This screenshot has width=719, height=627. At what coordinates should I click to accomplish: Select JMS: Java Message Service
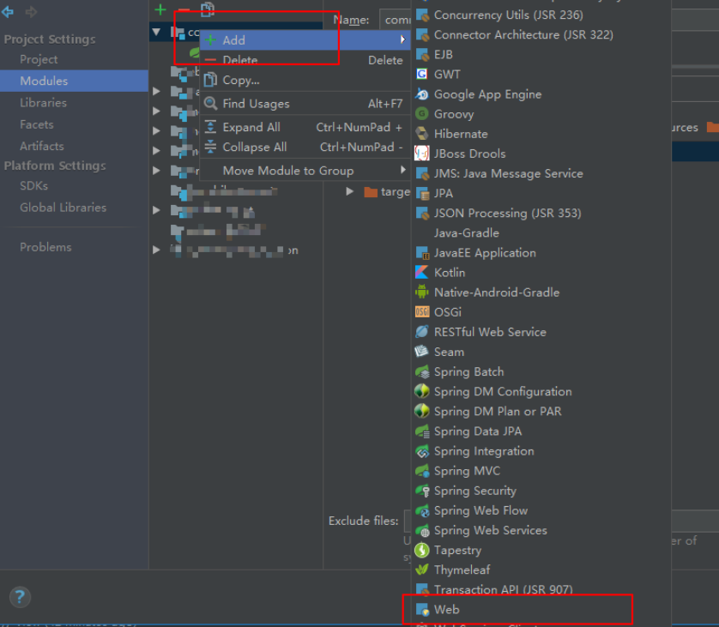coord(541,173)
